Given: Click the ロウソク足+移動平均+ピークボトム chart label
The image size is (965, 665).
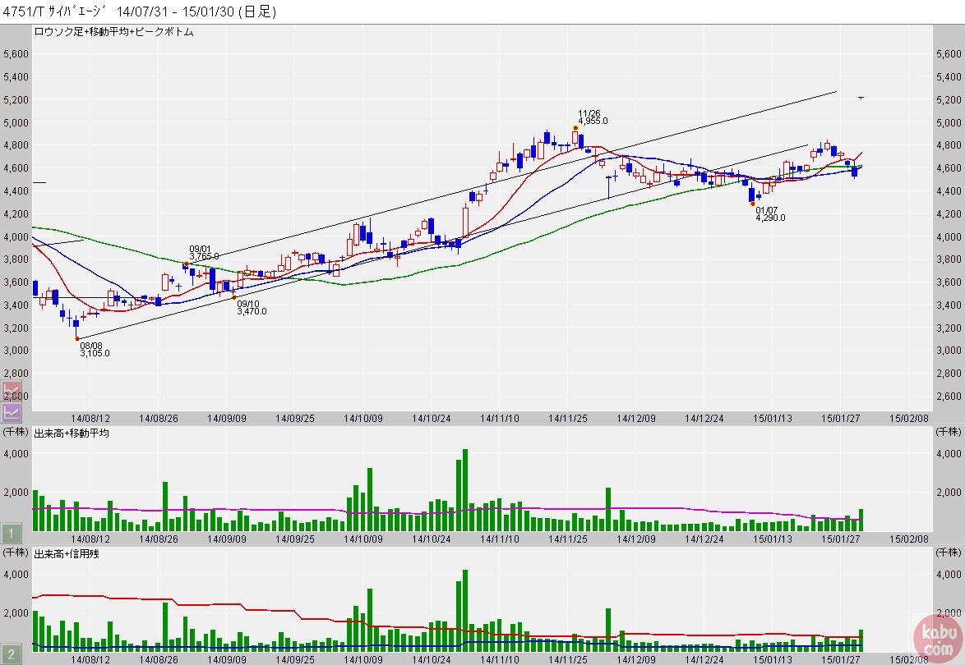Looking at the screenshot, I should coord(113,31).
